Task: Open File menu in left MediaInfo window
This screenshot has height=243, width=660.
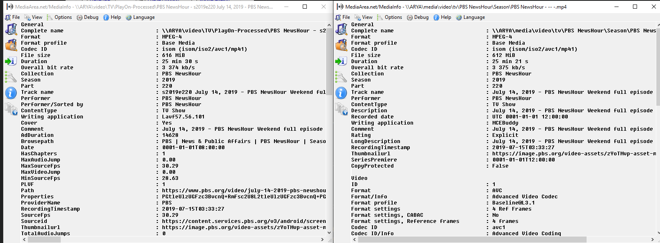Action: 12,17
